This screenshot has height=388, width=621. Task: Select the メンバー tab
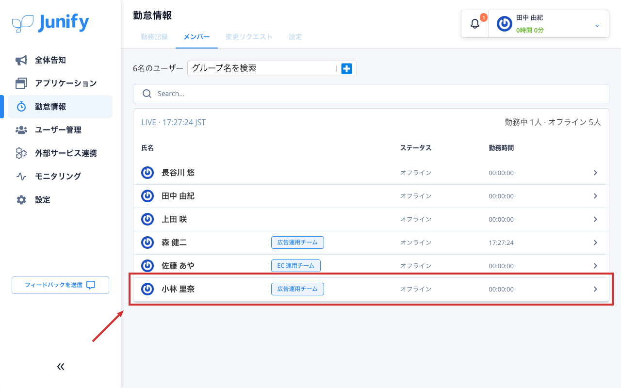click(196, 37)
